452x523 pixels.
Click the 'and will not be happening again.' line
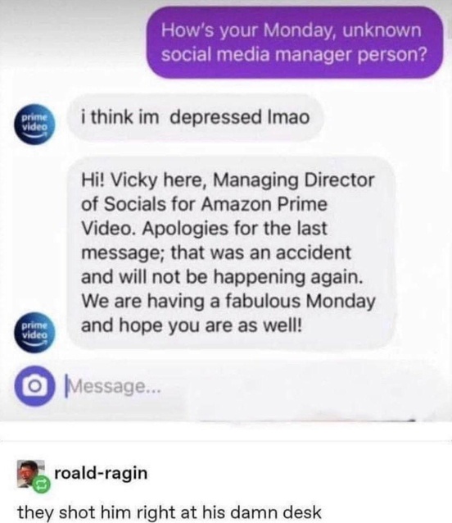[x=222, y=277]
